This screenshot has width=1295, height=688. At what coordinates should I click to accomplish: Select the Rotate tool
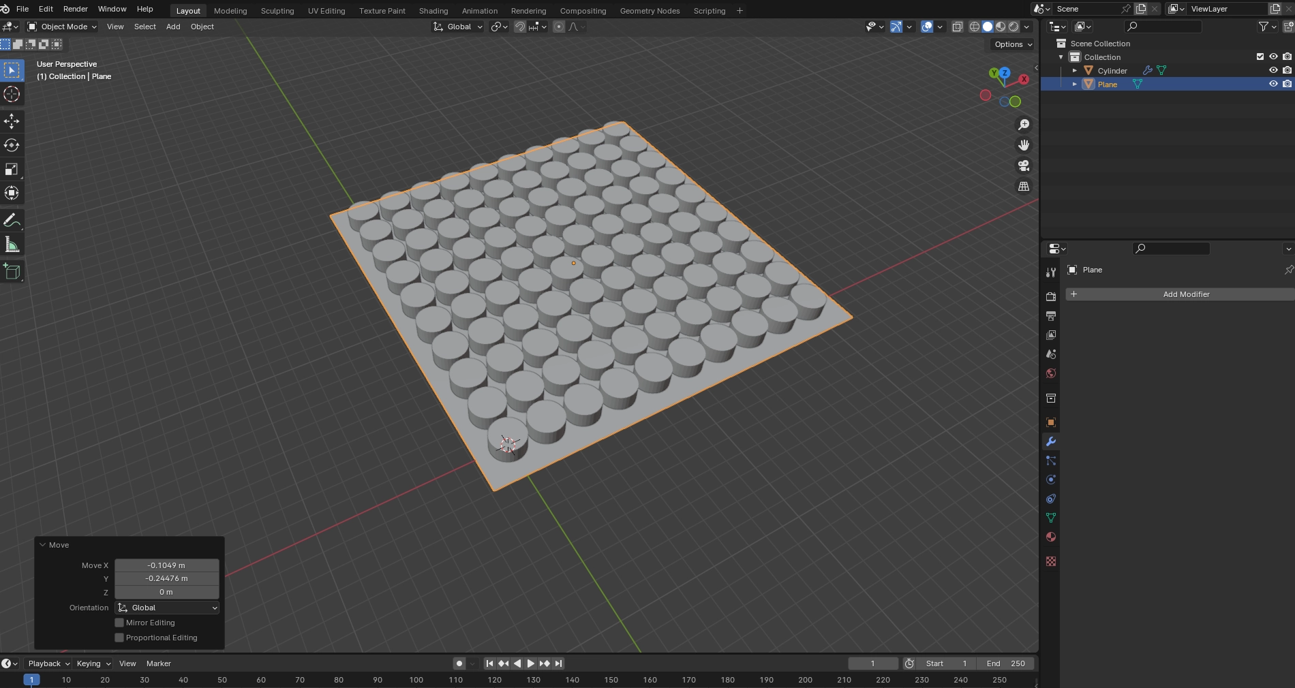click(x=12, y=145)
